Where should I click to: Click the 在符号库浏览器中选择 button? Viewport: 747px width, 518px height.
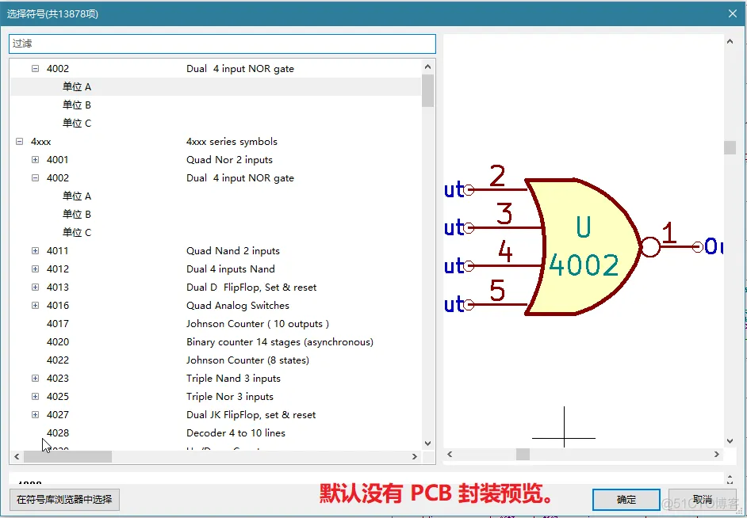[x=64, y=500]
